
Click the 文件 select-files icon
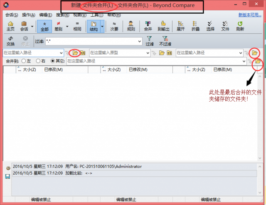click(x=225, y=26)
